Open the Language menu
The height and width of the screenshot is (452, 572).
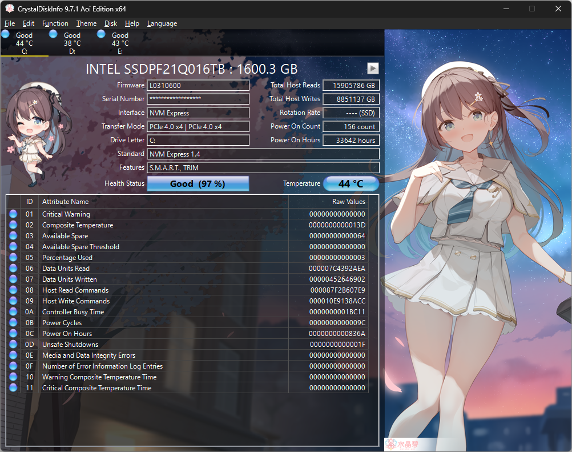(162, 23)
